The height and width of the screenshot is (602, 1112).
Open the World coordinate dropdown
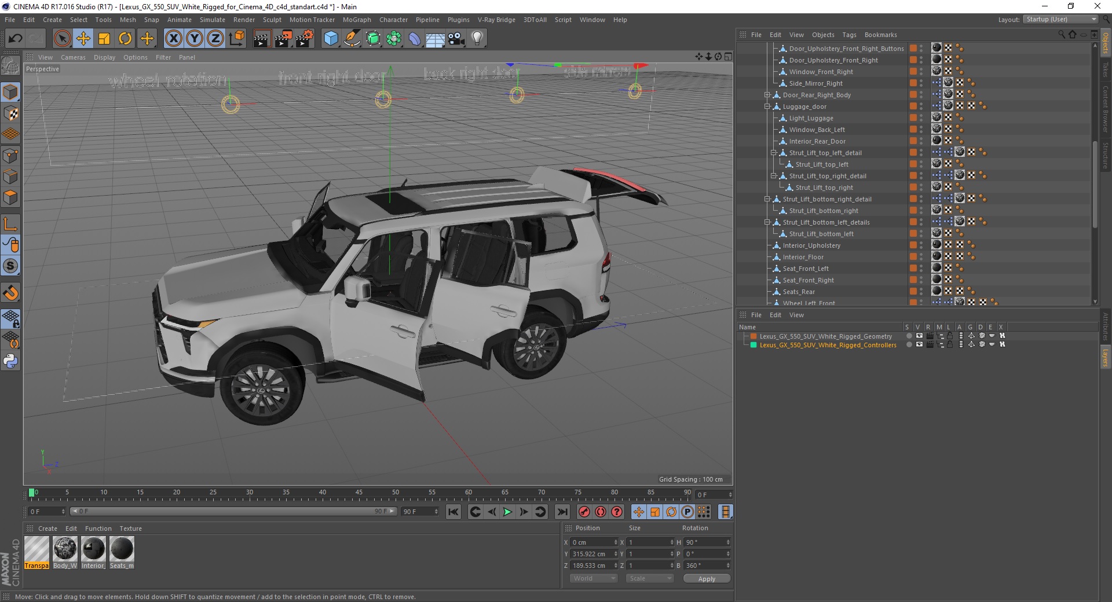tap(594, 578)
